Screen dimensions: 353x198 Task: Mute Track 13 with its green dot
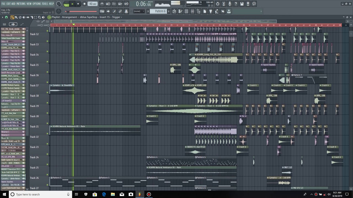(x=47, y=51)
